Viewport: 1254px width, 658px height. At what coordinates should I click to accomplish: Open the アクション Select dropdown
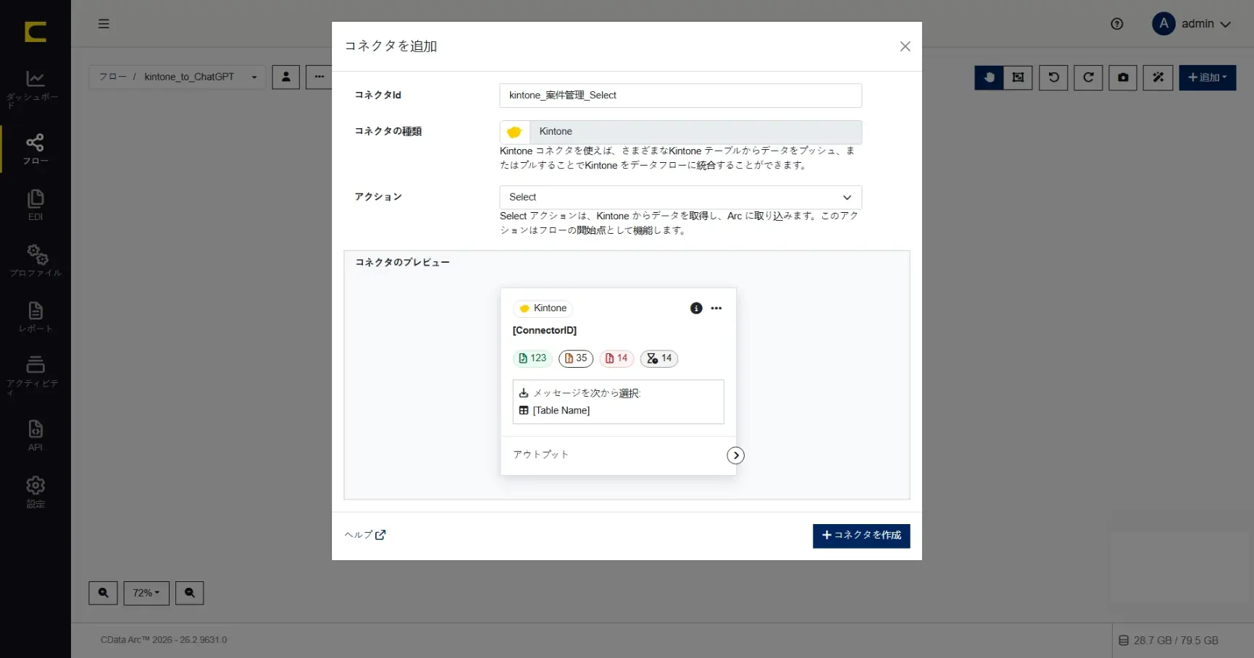coord(680,197)
